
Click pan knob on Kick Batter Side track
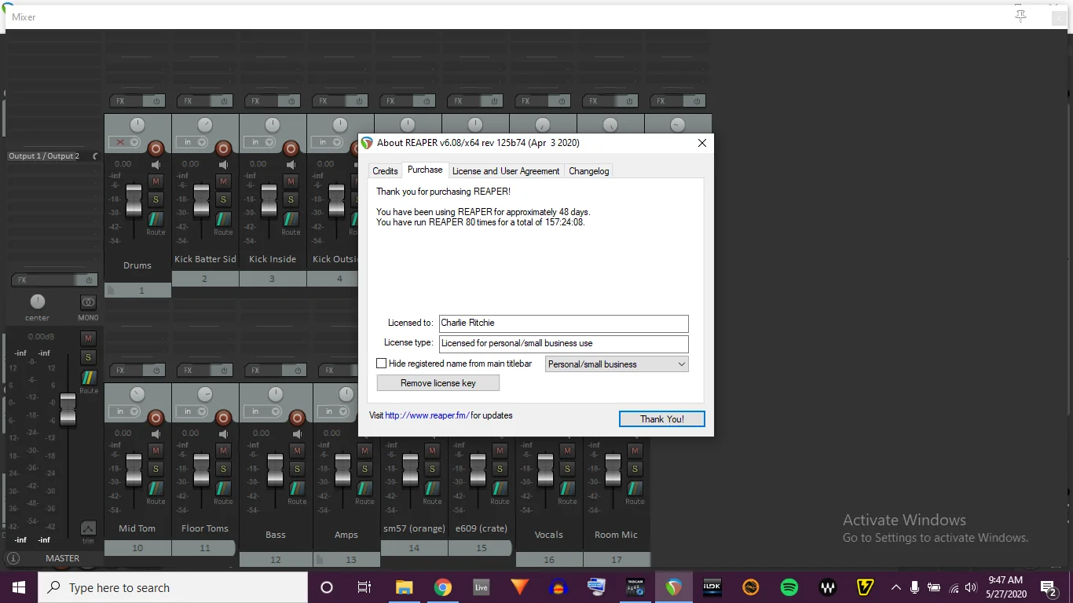pos(205,125)
